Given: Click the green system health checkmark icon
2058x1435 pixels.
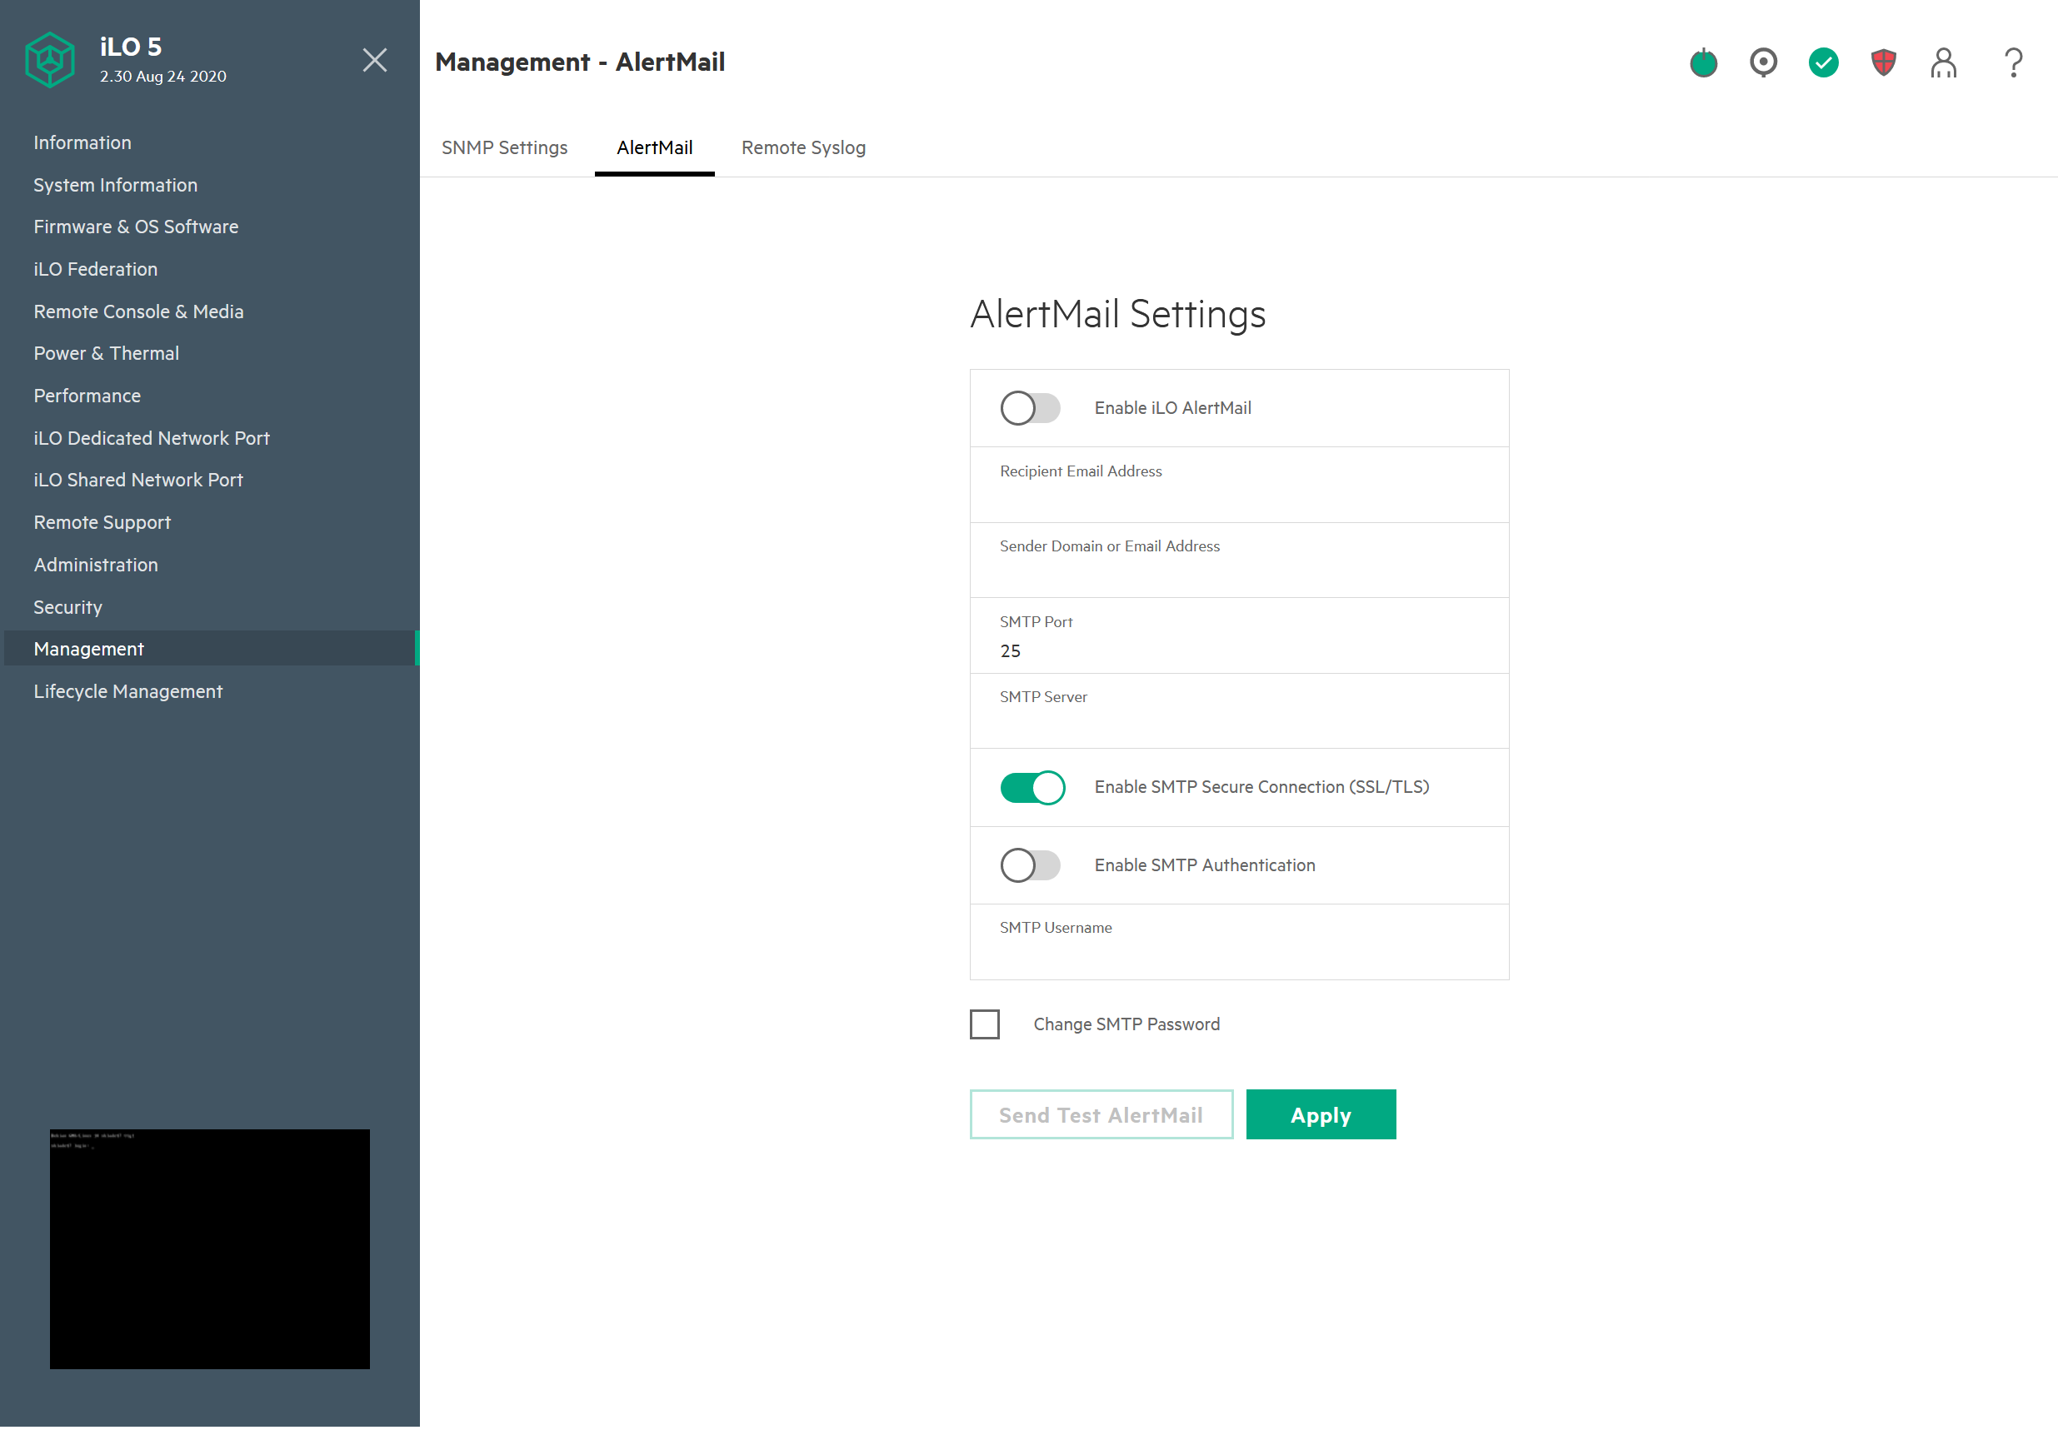Looking at the screenshot, I should [x=1823, y=62].
